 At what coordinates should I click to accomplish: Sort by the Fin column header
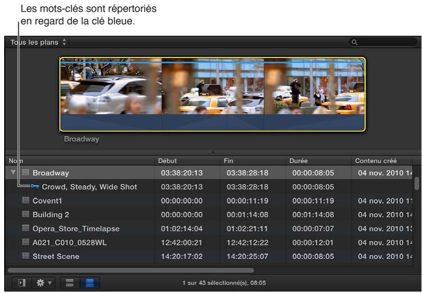click(x=253, y=161)
